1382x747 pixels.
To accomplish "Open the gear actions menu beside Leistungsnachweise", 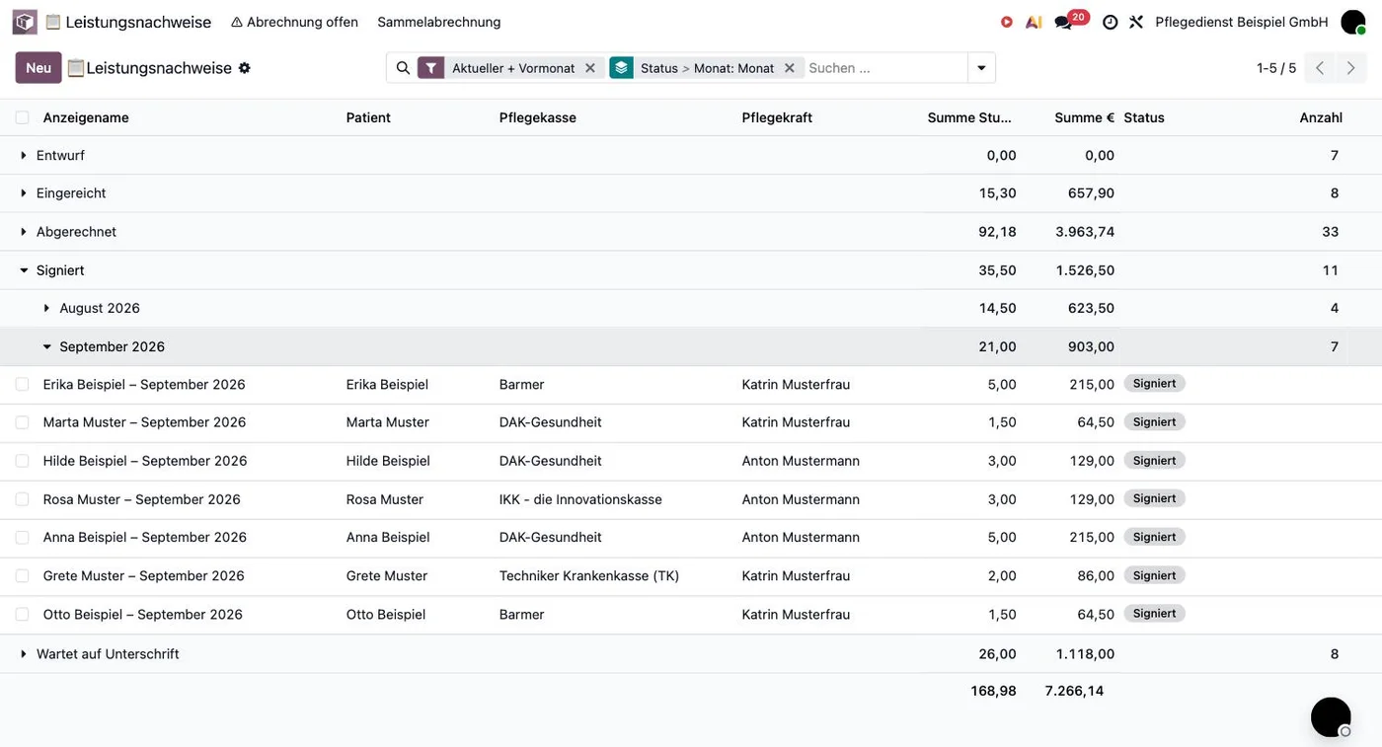I will 245,68.
